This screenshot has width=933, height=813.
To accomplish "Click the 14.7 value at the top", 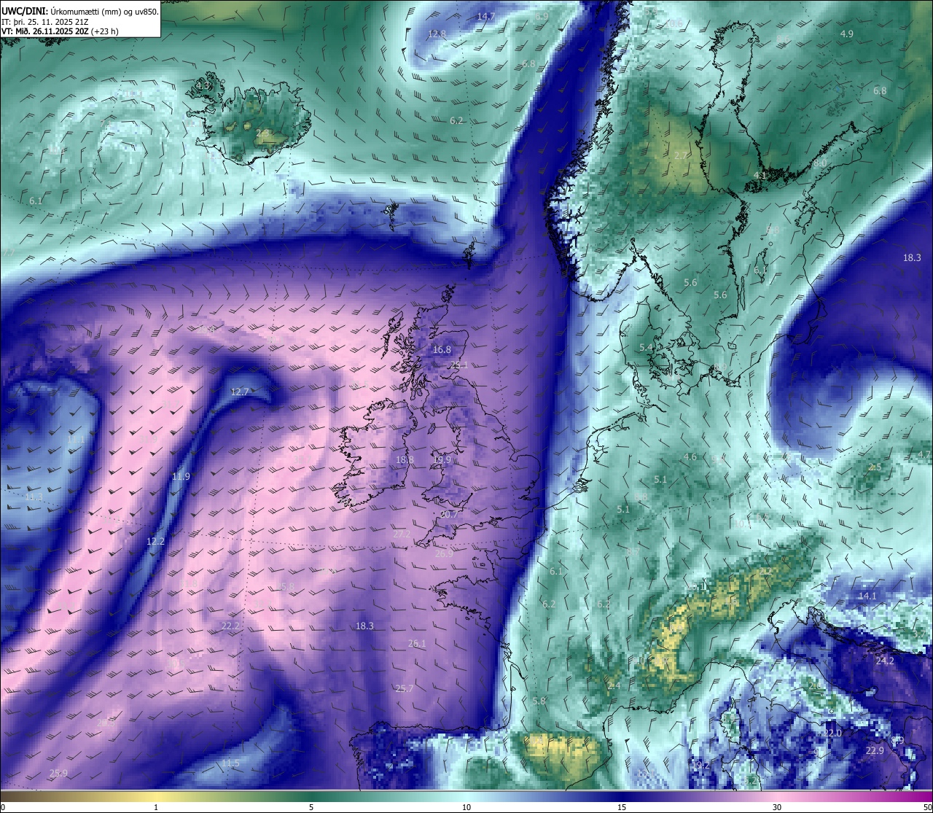I will point(486,17).
